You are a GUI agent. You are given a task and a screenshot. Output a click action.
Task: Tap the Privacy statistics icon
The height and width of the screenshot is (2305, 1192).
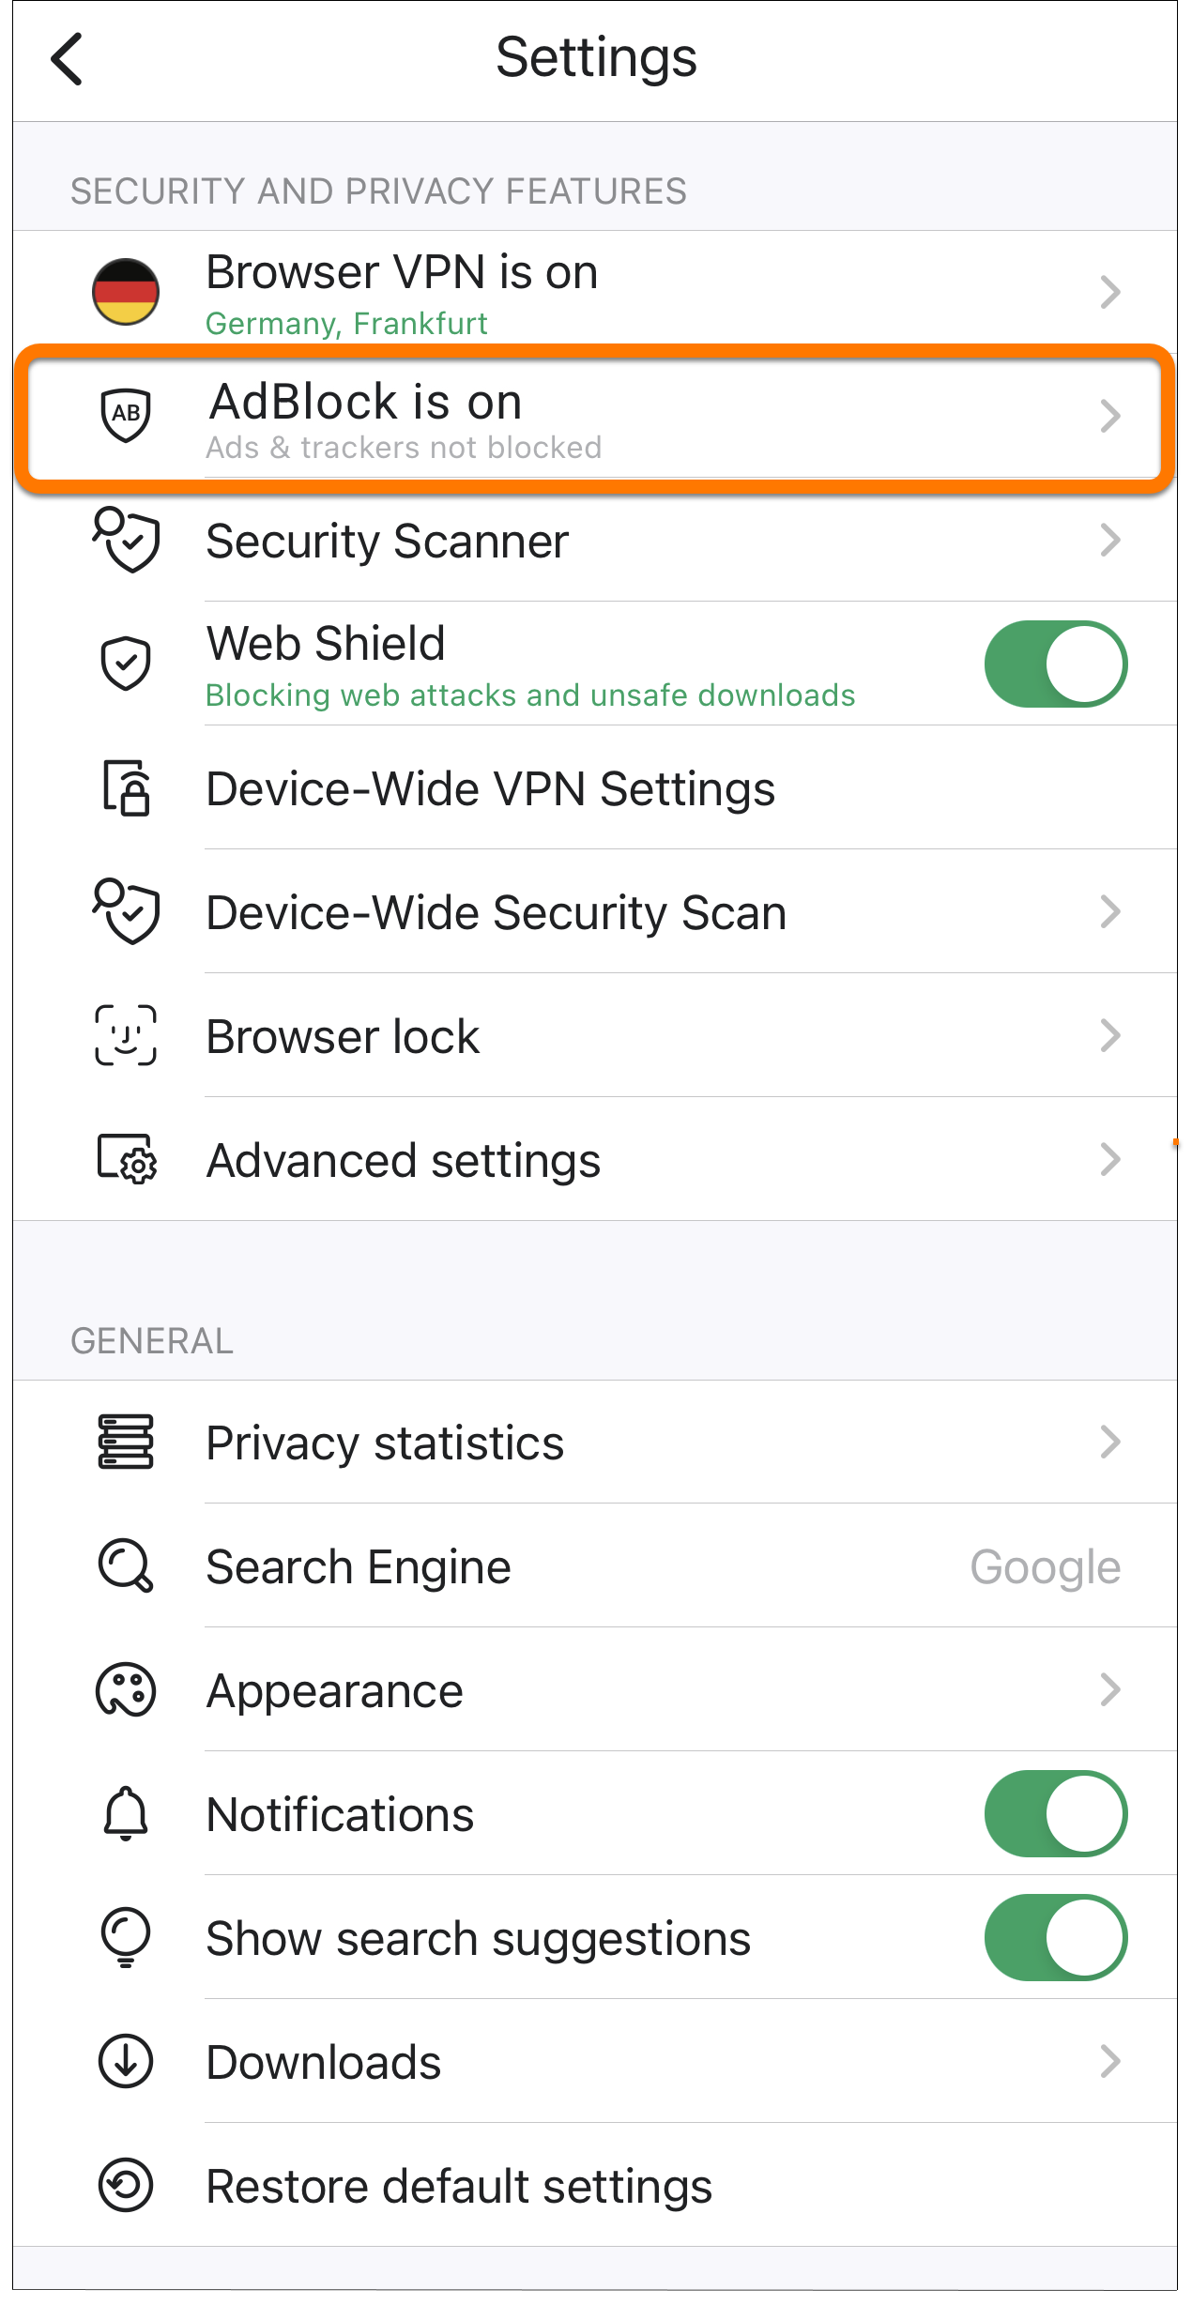(x=126, y=1442)
